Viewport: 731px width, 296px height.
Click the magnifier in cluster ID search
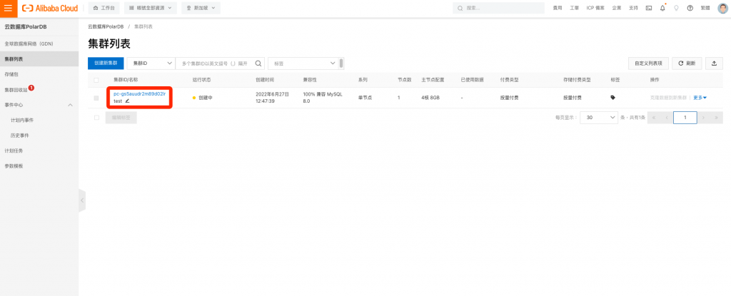[x=258, y=63]
